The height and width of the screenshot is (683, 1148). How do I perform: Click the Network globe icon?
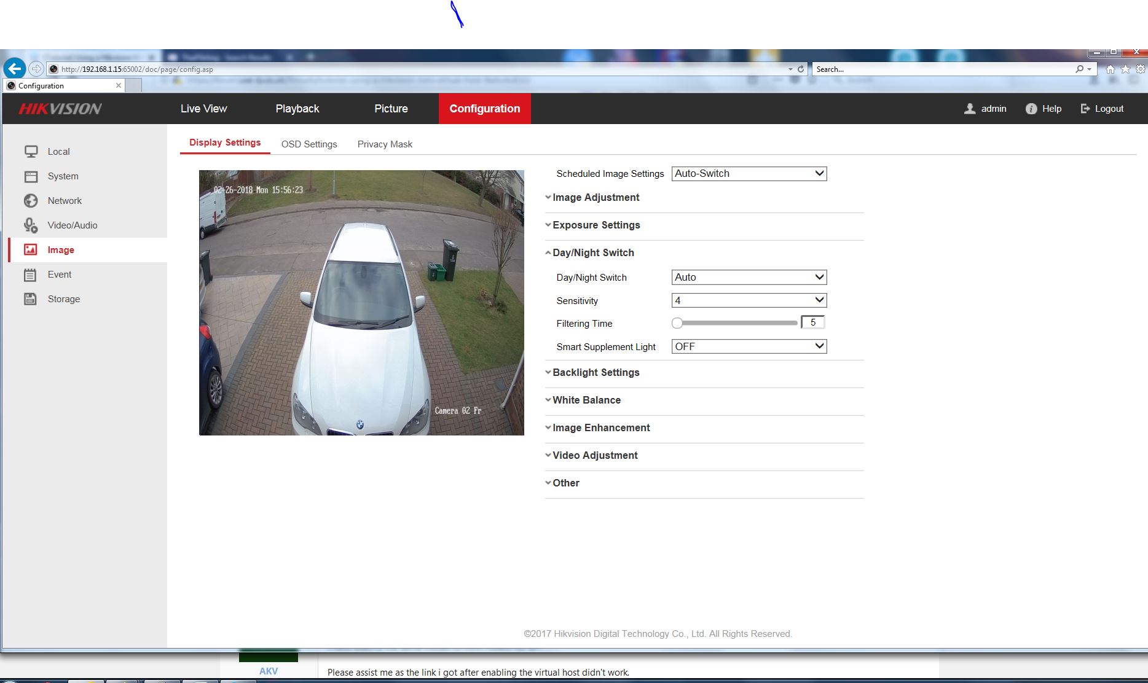(31, 201)
